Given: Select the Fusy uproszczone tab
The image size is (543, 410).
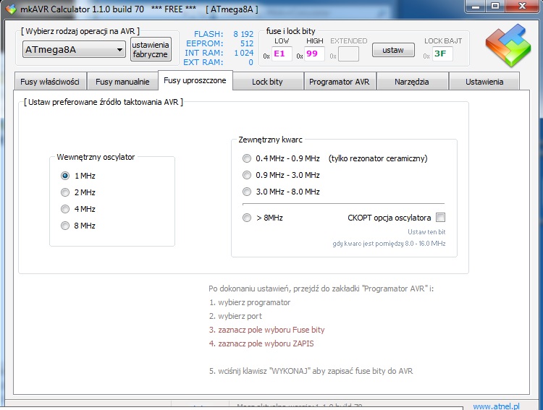Looking at the screenshot, I should point(195,80).
